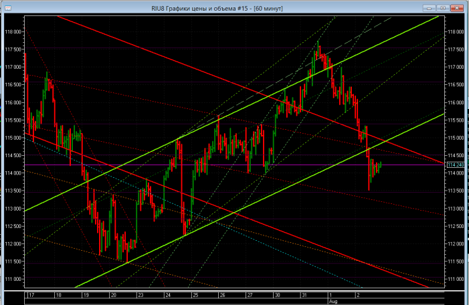This screenshot has height=305, width=469.
Task: Click the 114 500 label on the left price axis
Action: 13,155
